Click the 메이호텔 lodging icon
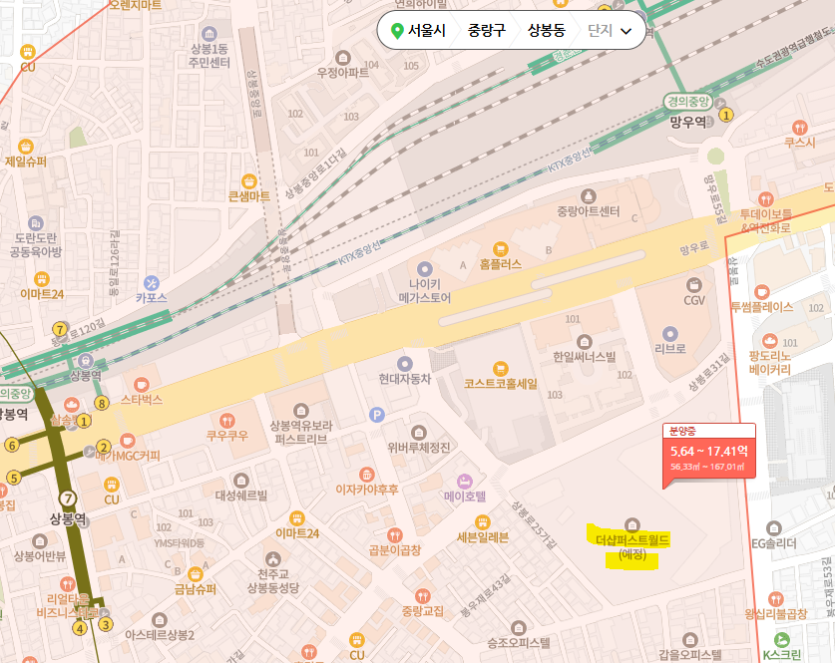This screenshot has height=663, width=835. (464, 482)
